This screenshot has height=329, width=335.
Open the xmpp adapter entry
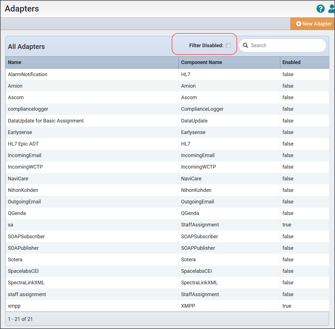pyautogui.click(x=14, y=306)
